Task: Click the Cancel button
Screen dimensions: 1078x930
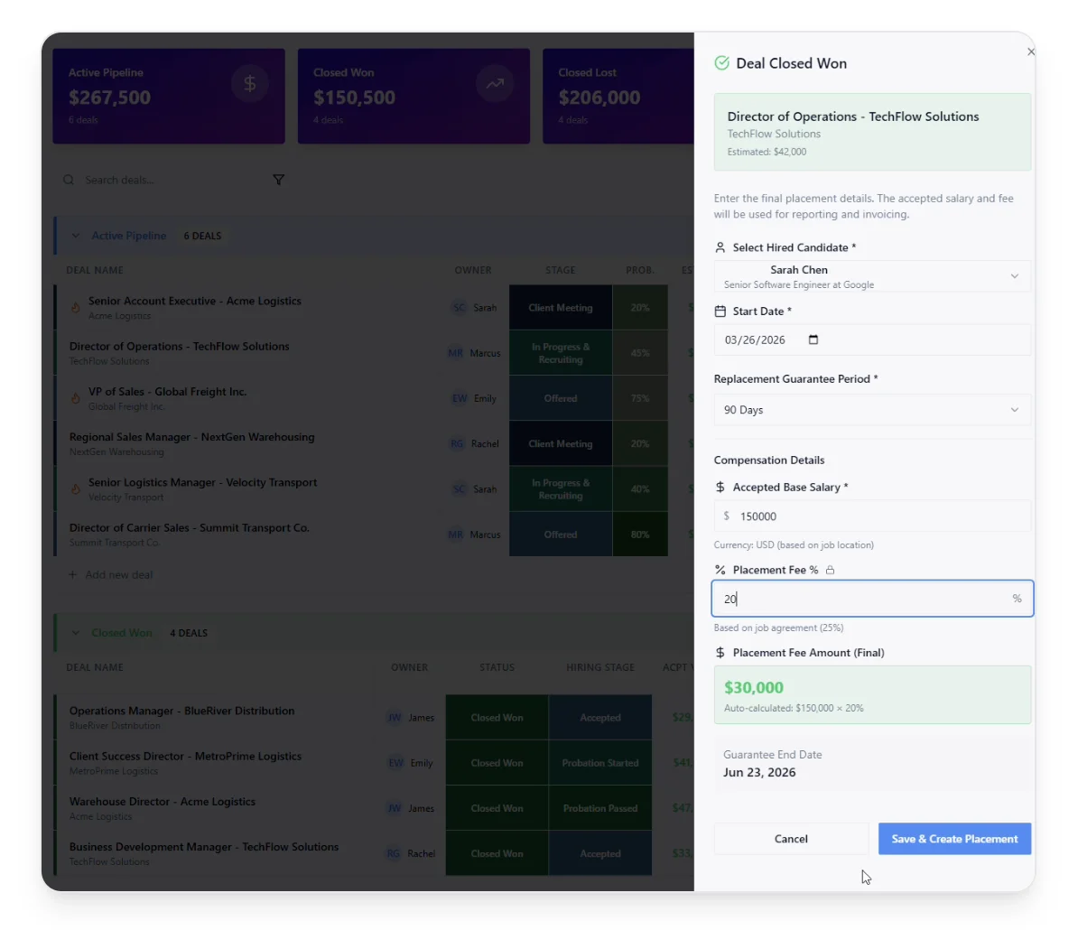Action: pyautogui.click(x=791, y=839)
